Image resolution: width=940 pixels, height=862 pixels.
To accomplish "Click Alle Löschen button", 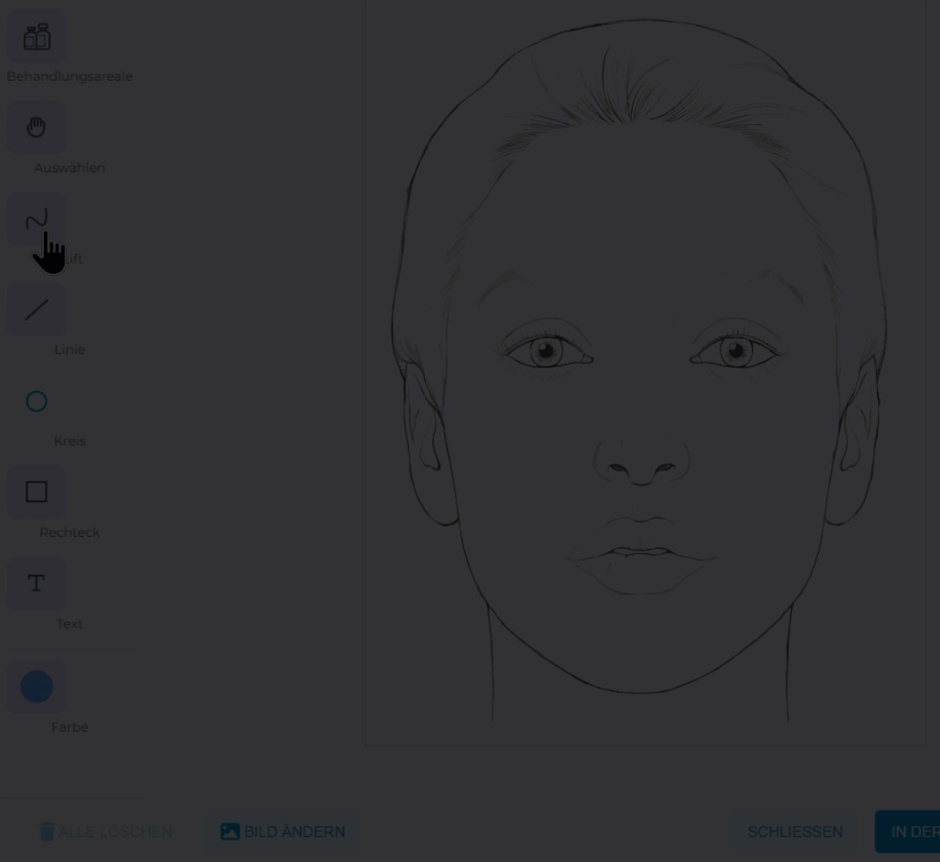I will 106,831.
